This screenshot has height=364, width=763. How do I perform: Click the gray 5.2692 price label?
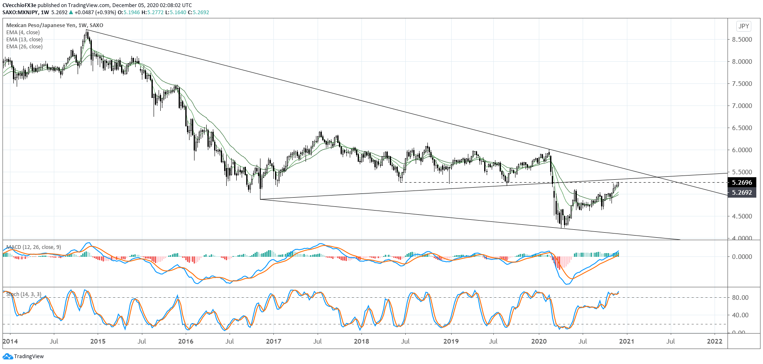point(742,193)
